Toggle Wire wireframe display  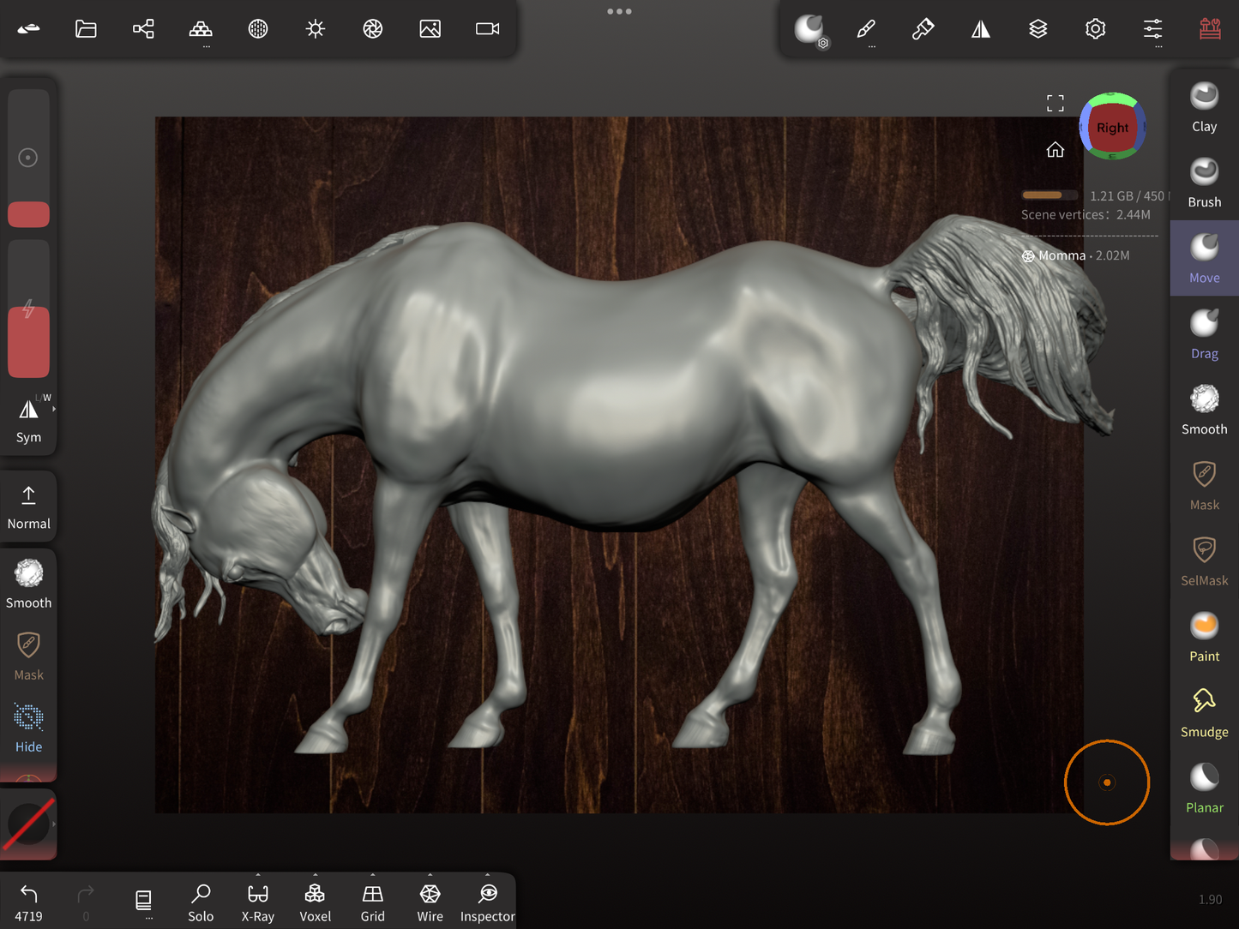coord(430,902)
